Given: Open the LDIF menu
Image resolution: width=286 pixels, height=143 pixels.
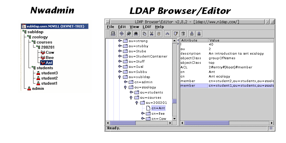Looking at the screenshot, I should (x=147, y=27).
